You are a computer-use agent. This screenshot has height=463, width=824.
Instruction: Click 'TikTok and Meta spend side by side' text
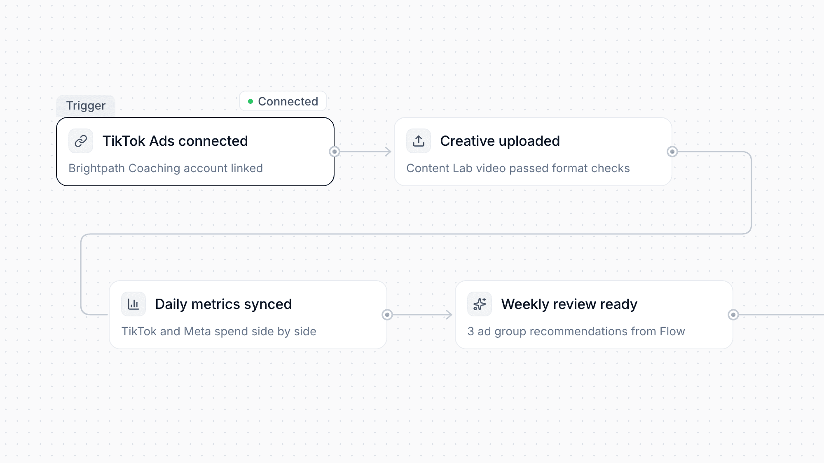(x=219, y=331)
